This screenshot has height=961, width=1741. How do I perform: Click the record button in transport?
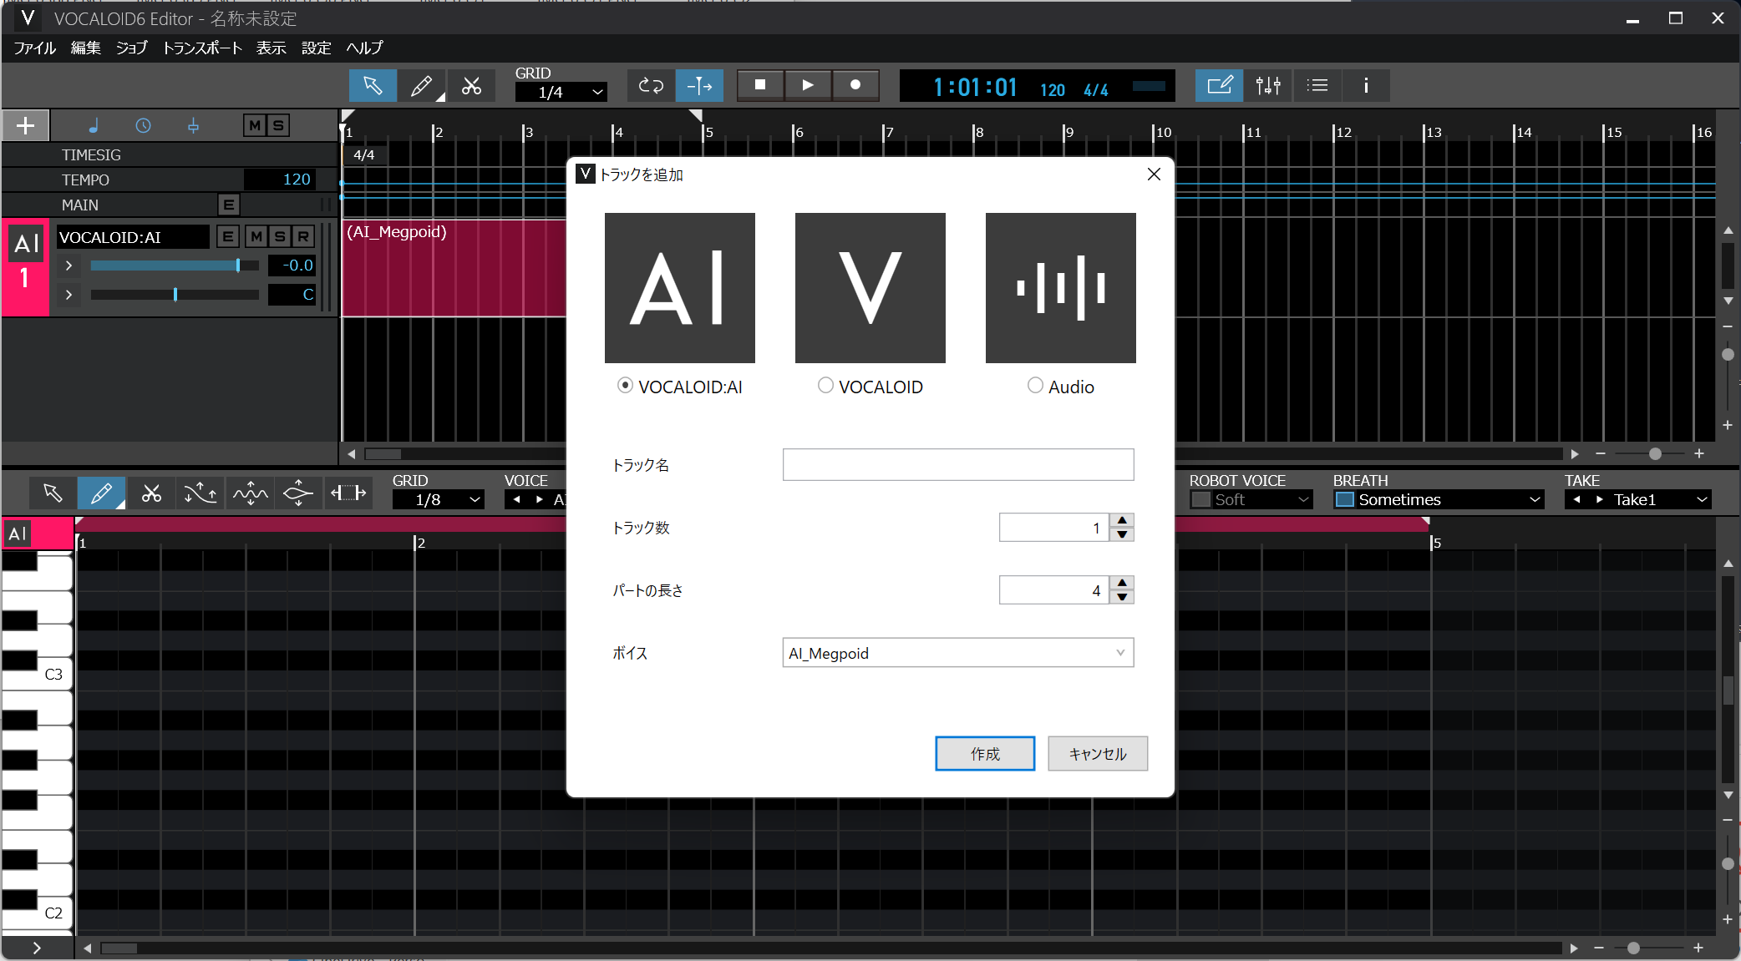855,84
